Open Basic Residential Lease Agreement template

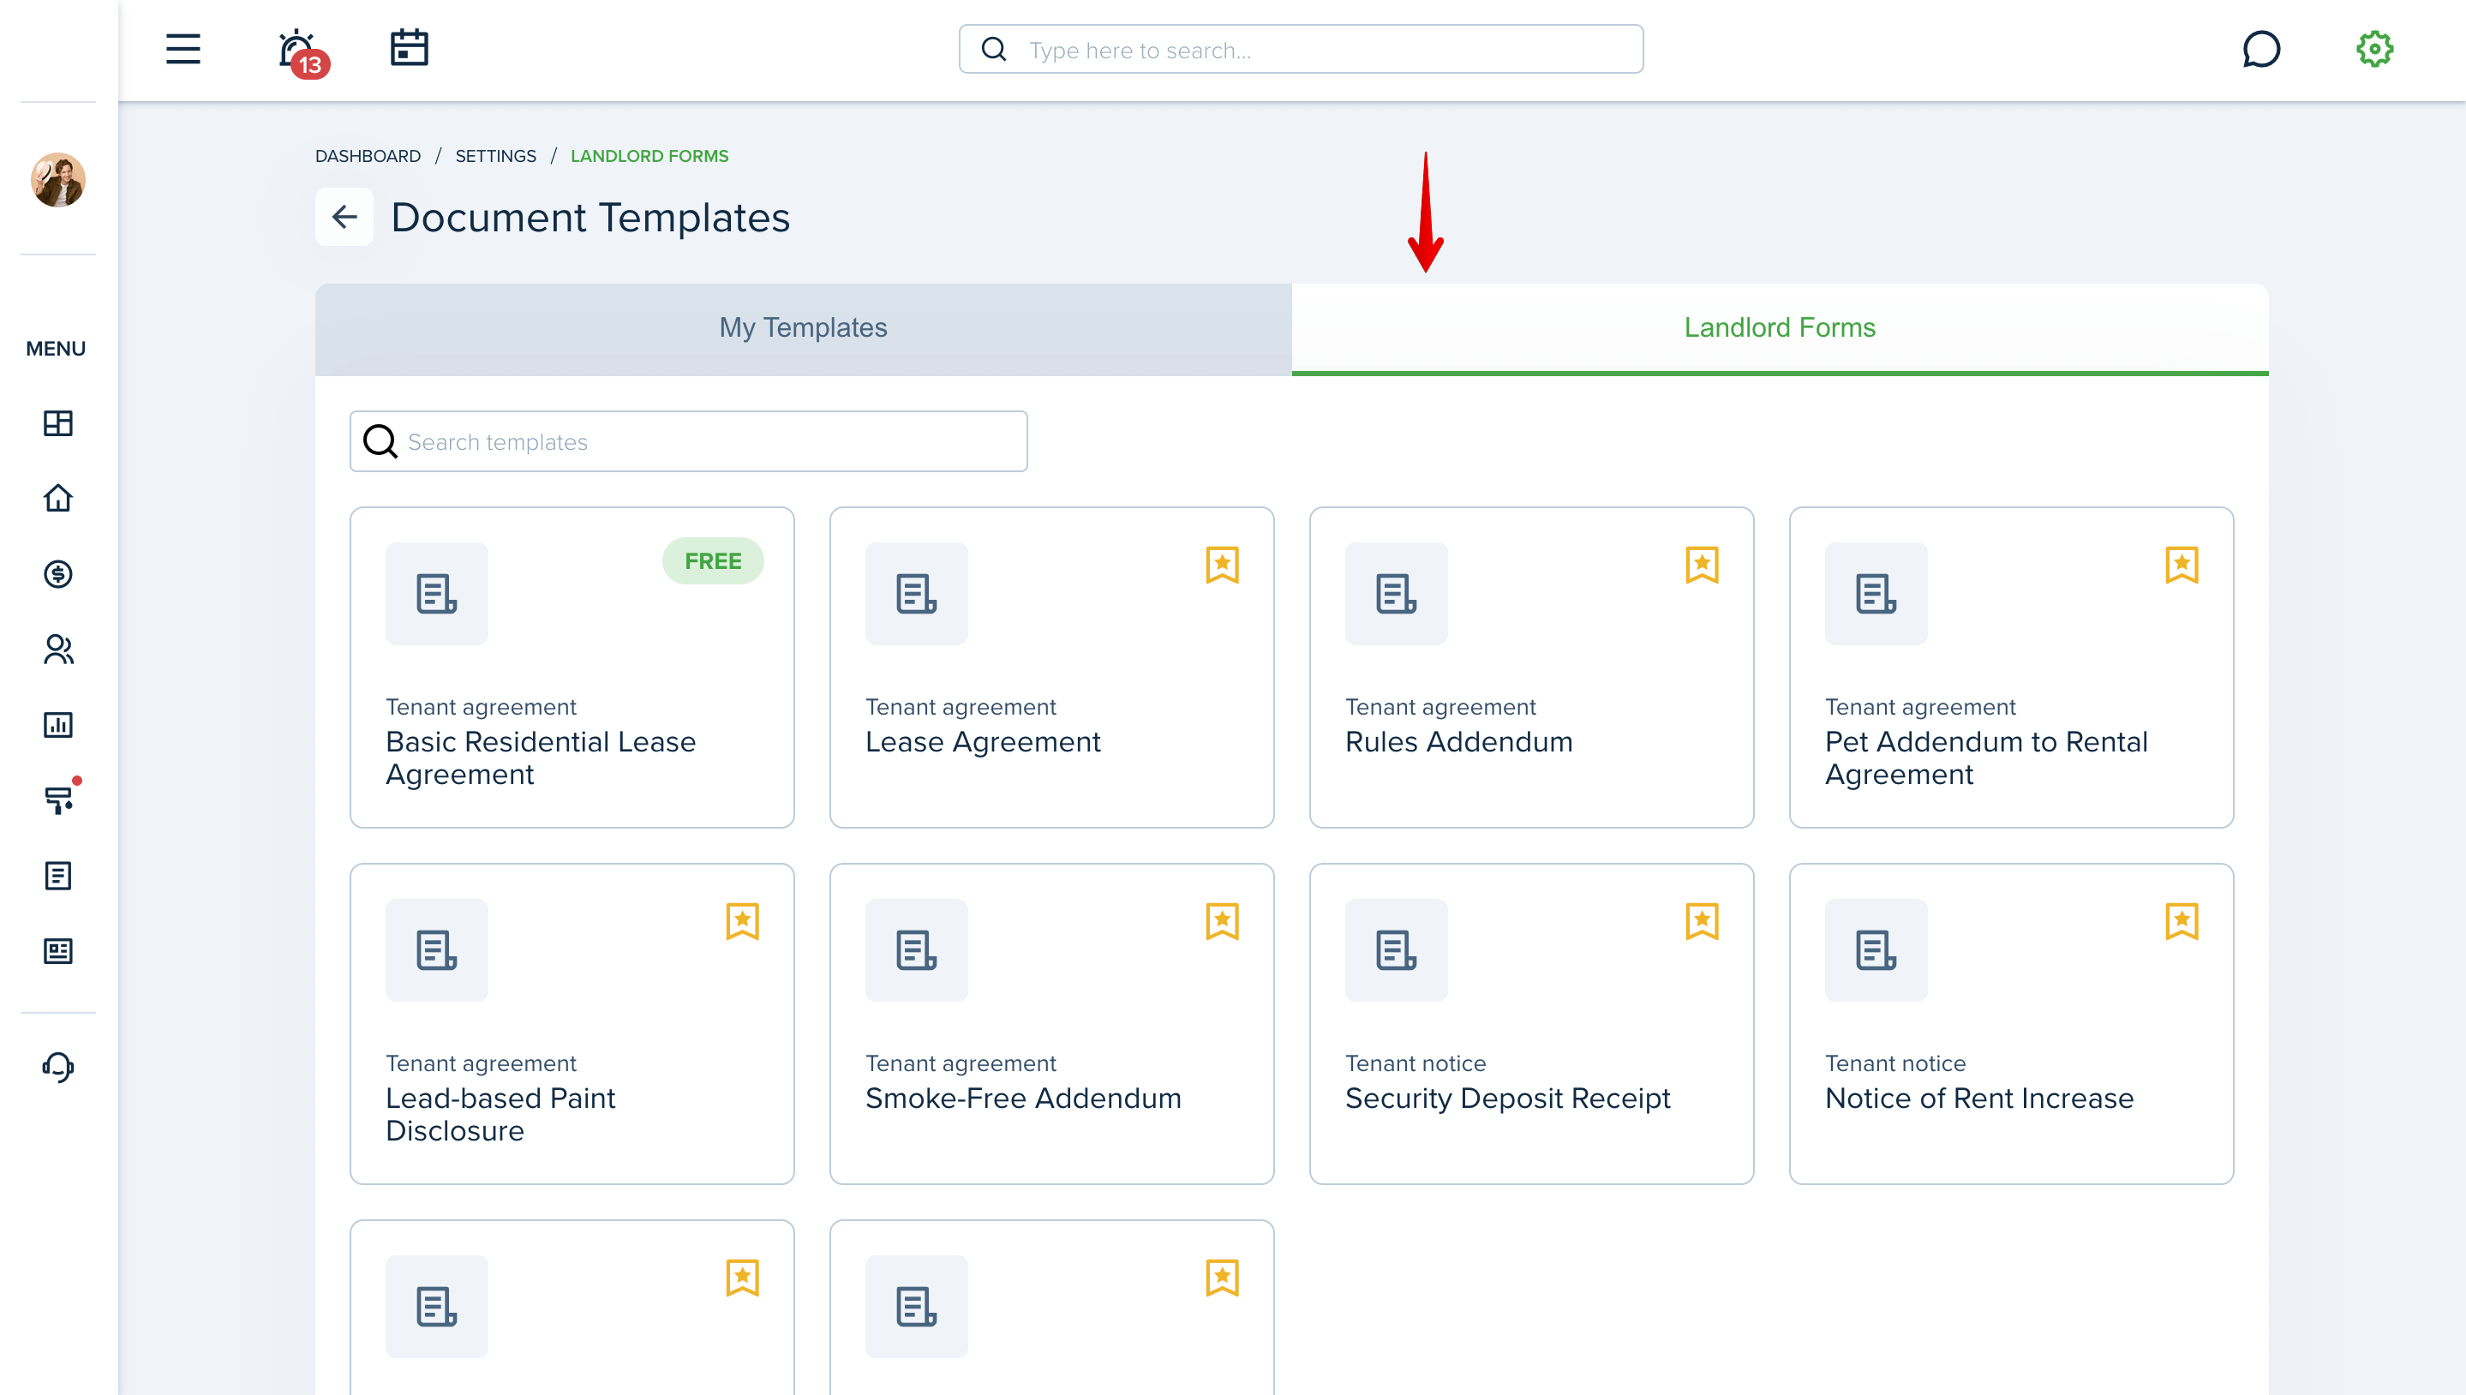[x=572, y=668]
